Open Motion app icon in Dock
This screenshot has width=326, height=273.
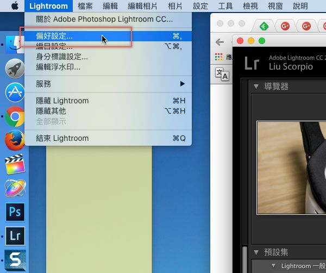pyautogui.click(x=15, y=188)
